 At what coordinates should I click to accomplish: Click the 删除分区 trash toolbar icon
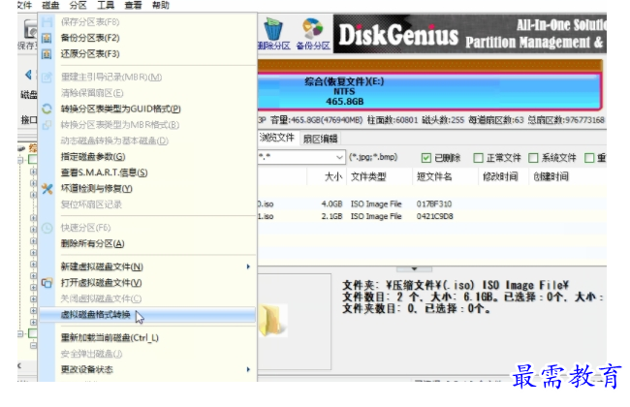[x=273, y=29]
